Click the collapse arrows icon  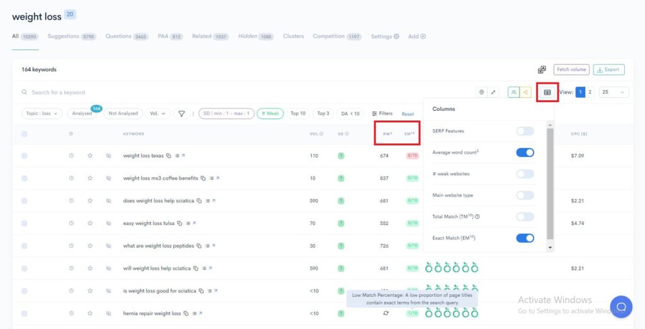tap(493, 92)
